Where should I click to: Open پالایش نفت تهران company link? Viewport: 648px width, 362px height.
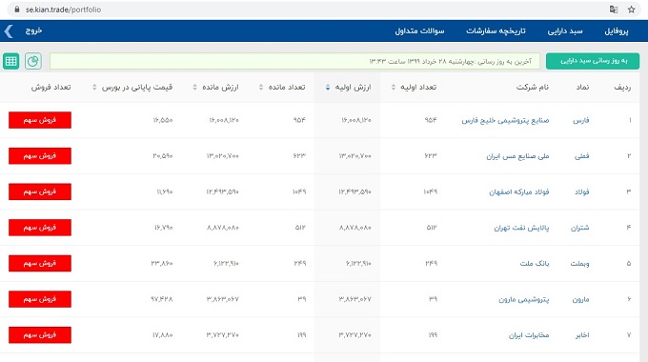tap(521, 228)
